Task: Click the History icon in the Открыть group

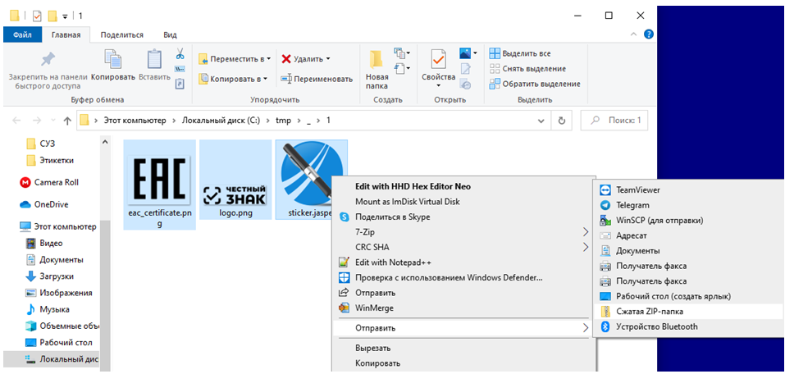Action: point(465,84)
